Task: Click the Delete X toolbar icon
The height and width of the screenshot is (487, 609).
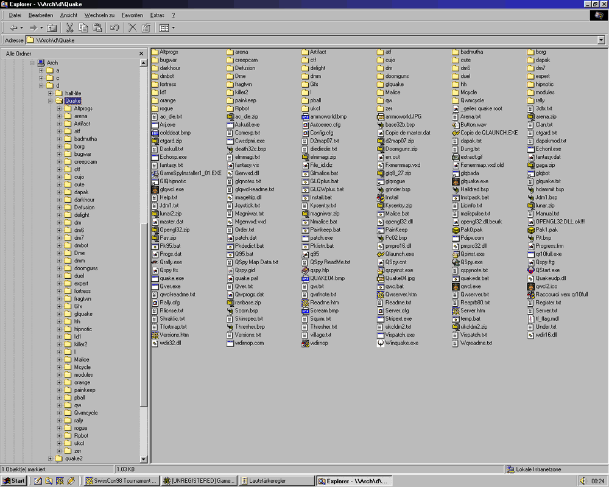Action: (132, 28)
